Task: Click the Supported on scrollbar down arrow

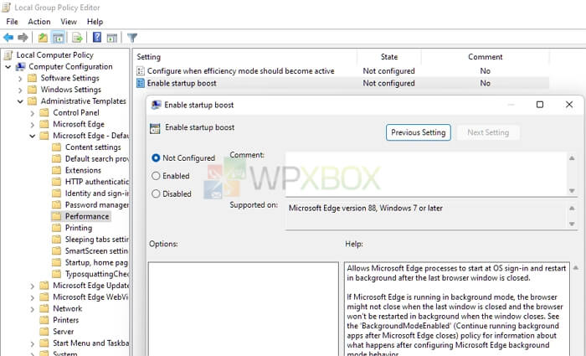Action: point(572,224)
